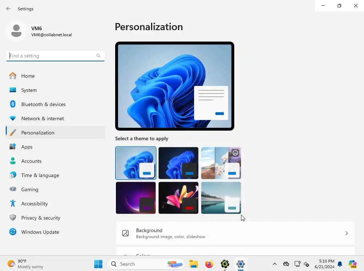Go to Time & language
Viewport: 364px width, 271px height.
(55, 175)
